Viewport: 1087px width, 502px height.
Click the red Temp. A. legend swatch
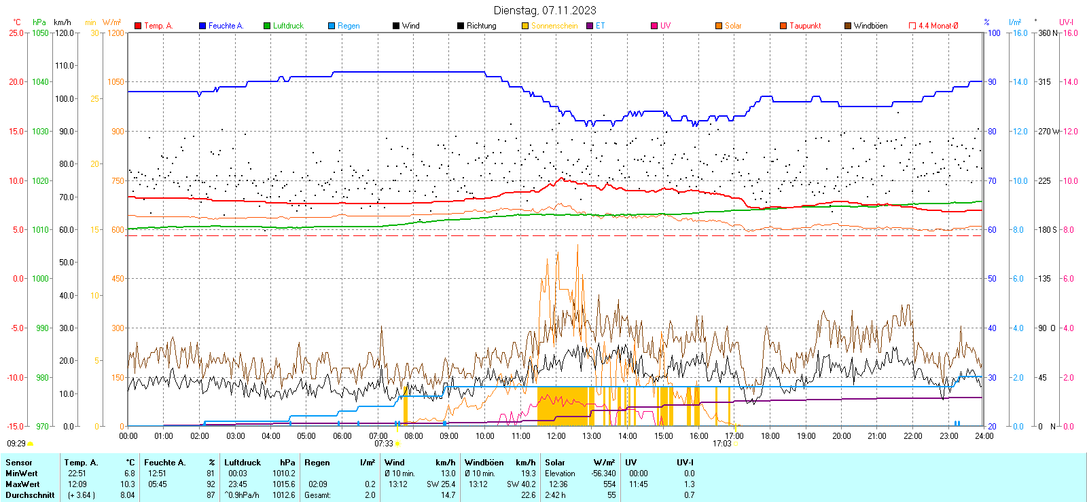pos(138,26)
